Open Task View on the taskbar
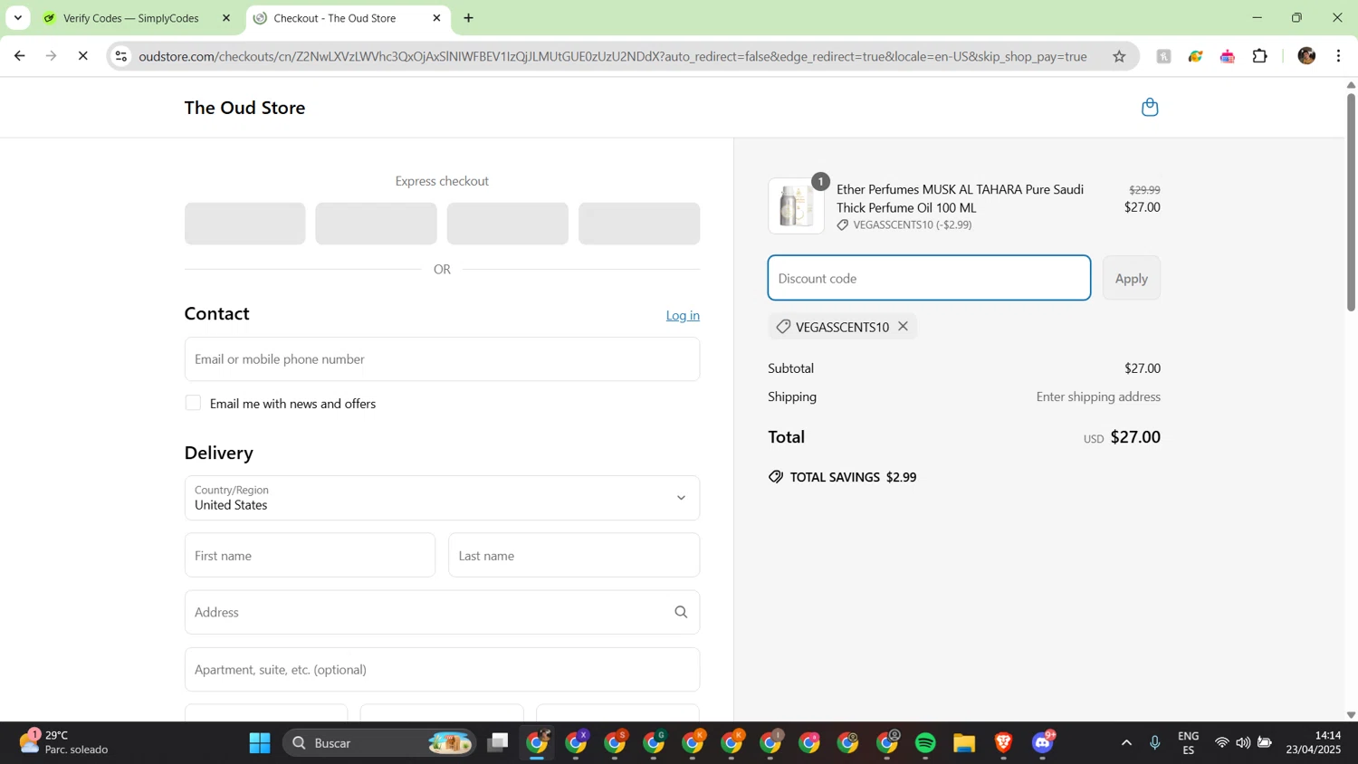The height and width of the screenshot is (764, 1358). pos(497,743)
